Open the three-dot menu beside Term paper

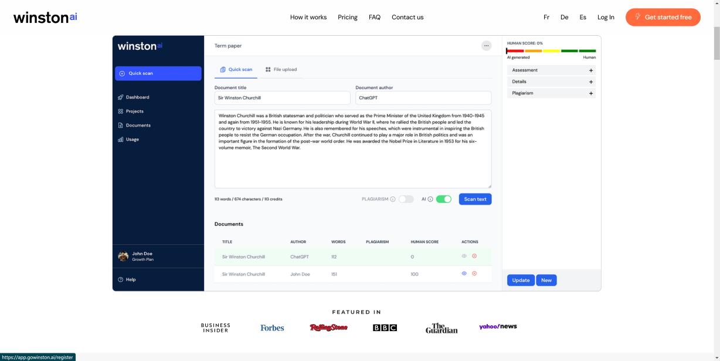tap(486, 46)
